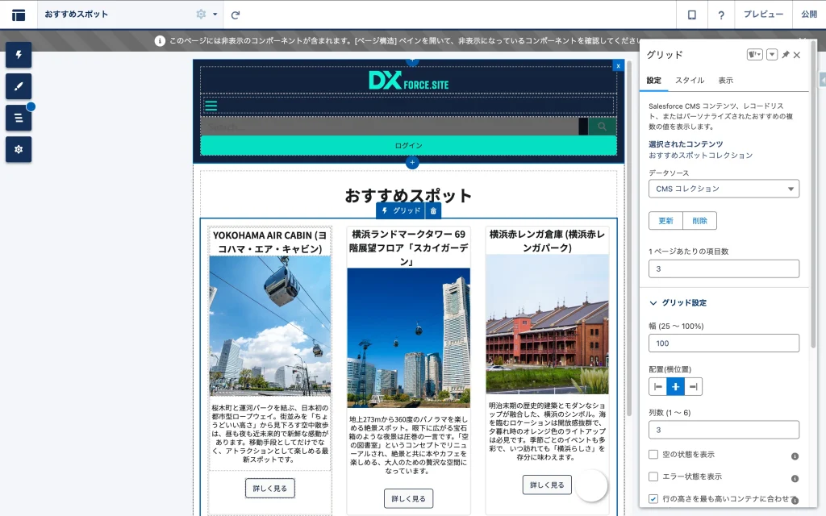Click the 列数 input field
This screenshot has height=516, width=826.
pos(724,431)
